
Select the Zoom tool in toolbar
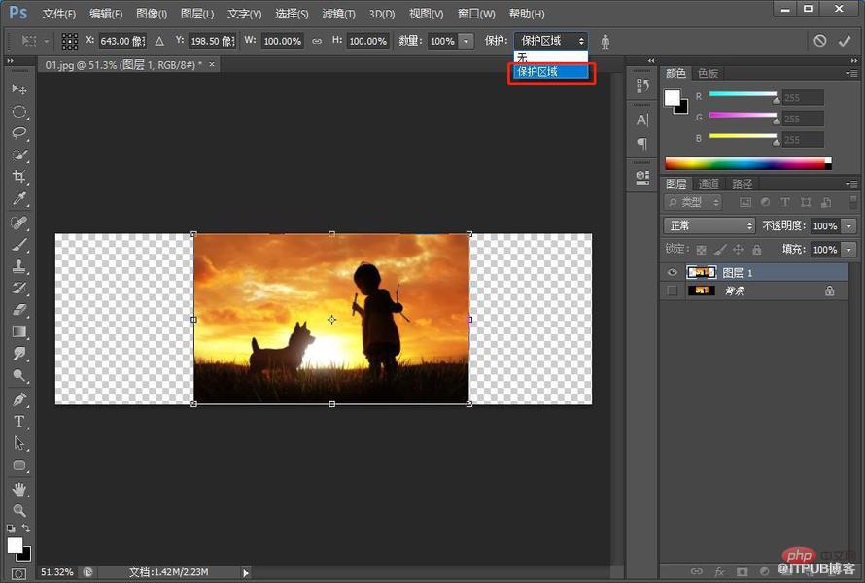pyautogui.click(x=19, y=510)
